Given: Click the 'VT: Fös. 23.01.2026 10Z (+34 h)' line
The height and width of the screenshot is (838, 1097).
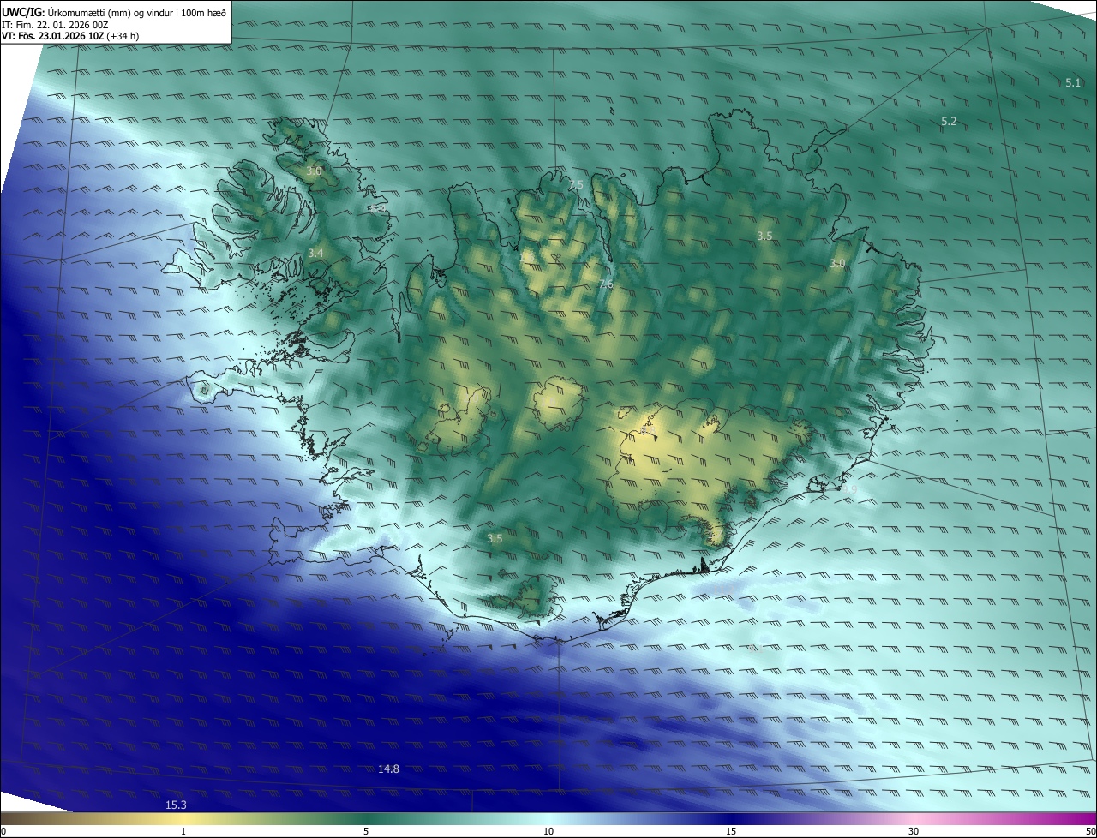Looking at the screenshot, I should coord(70,36).
